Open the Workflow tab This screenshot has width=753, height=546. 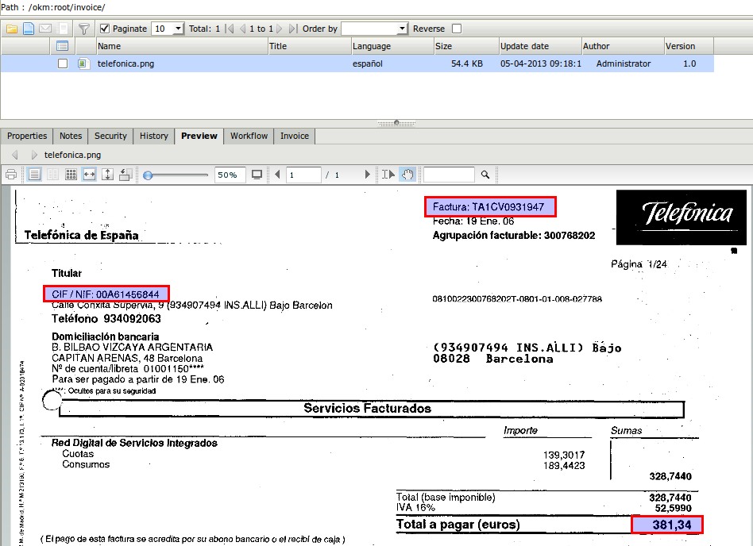click(x=249, y=136)
